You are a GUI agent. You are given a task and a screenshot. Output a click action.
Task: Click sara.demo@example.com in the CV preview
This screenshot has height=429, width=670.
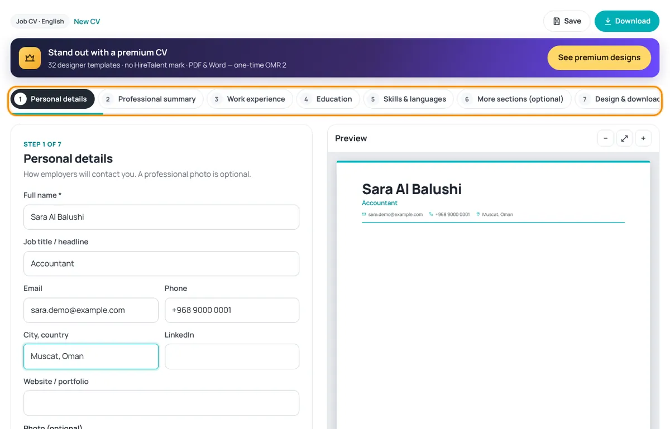point(395,214)
